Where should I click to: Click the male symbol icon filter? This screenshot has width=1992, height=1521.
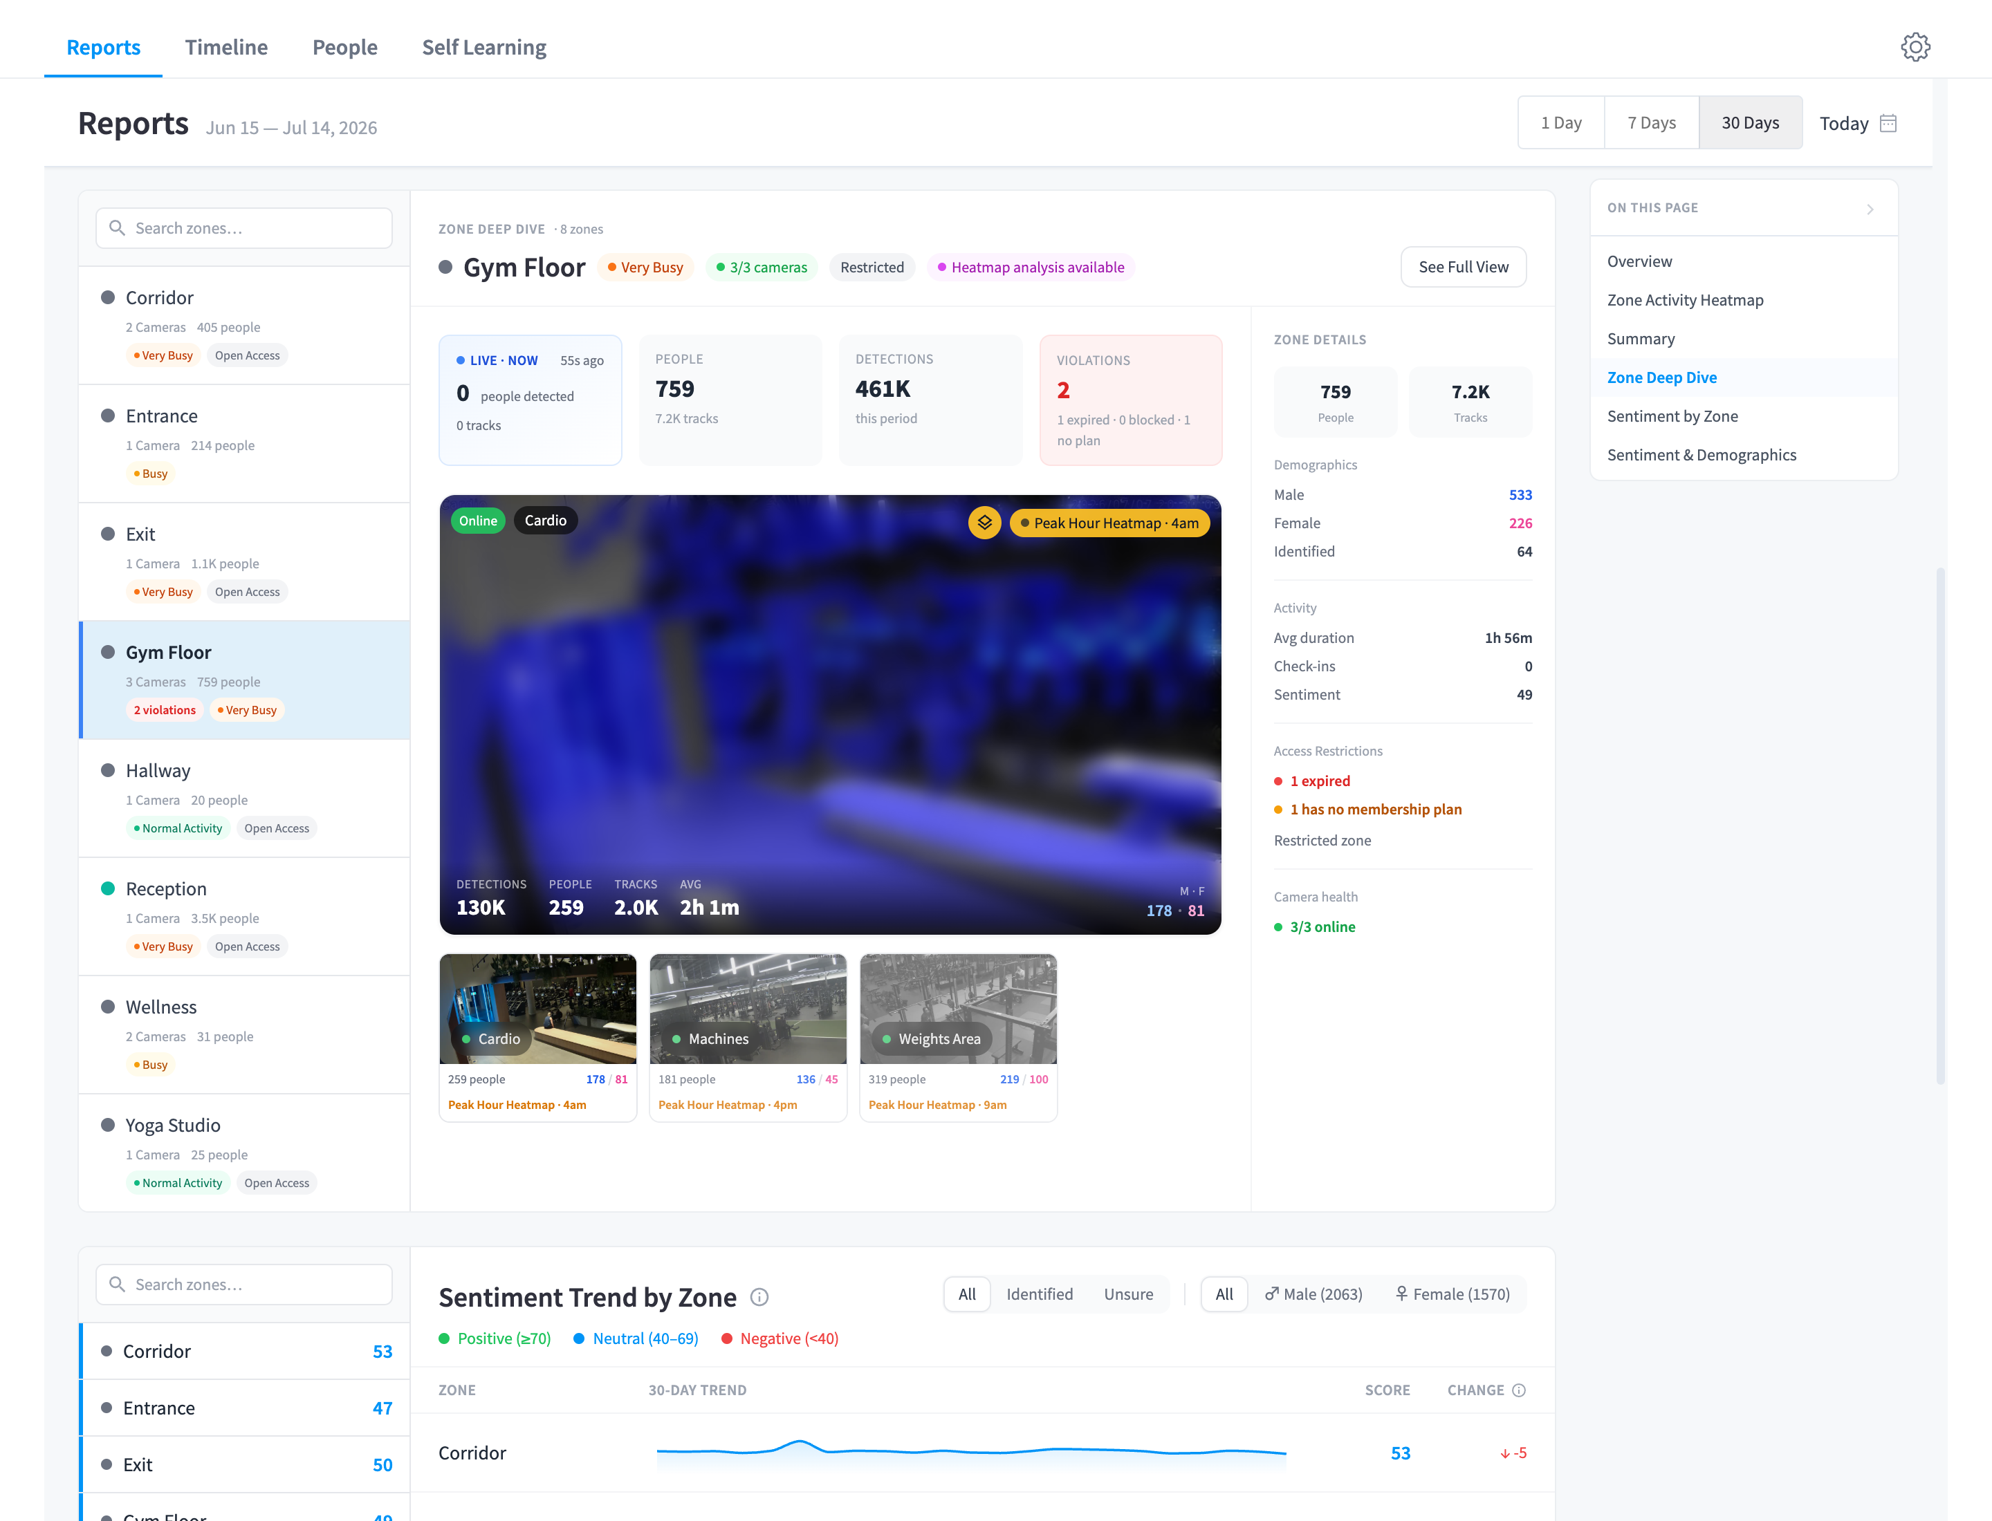1272,1294
